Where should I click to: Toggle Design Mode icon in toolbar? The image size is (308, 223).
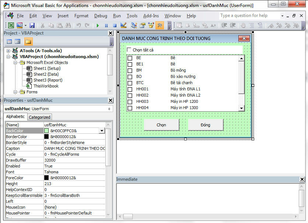pos(123,25)
